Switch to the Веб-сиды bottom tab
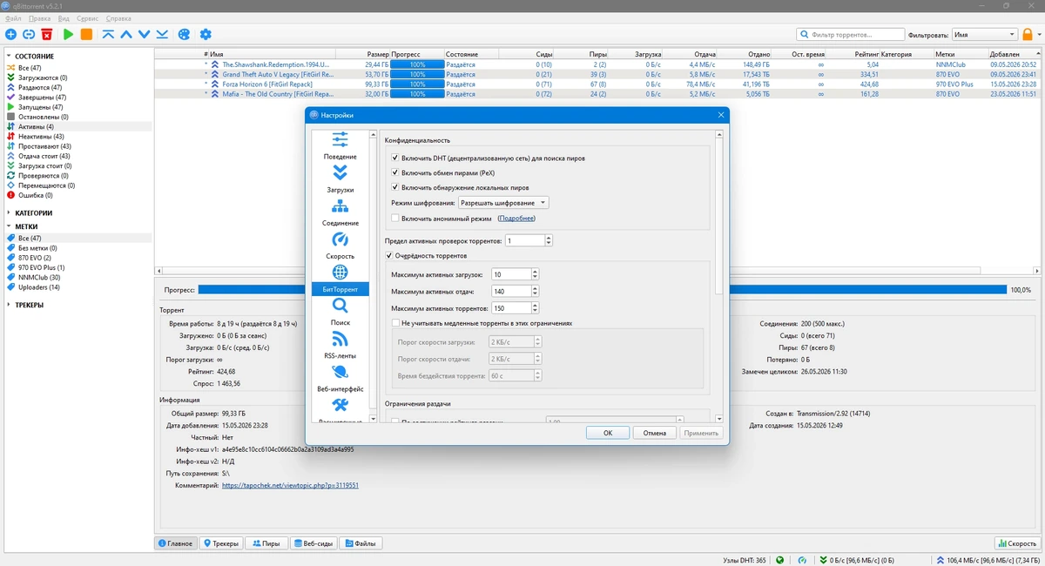 313,543
